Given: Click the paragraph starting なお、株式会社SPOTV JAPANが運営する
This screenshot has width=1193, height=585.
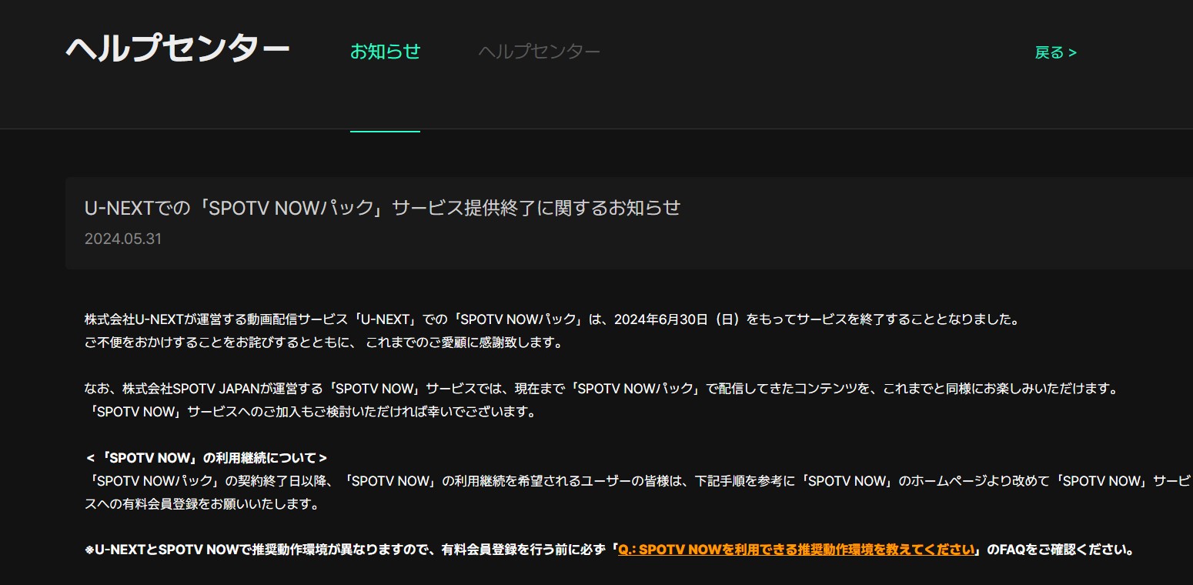Looking at the screenshot, I should point(600,388).
